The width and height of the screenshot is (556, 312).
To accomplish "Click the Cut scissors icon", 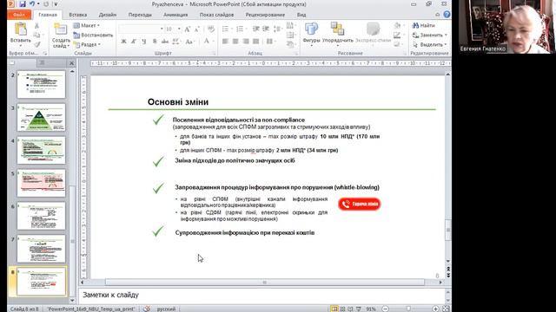I will 36,25.
